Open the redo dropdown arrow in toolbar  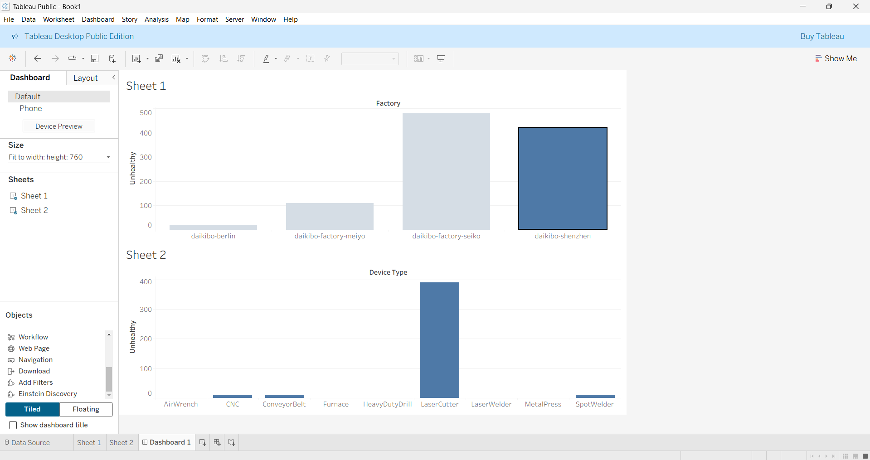tap(83, 58)
